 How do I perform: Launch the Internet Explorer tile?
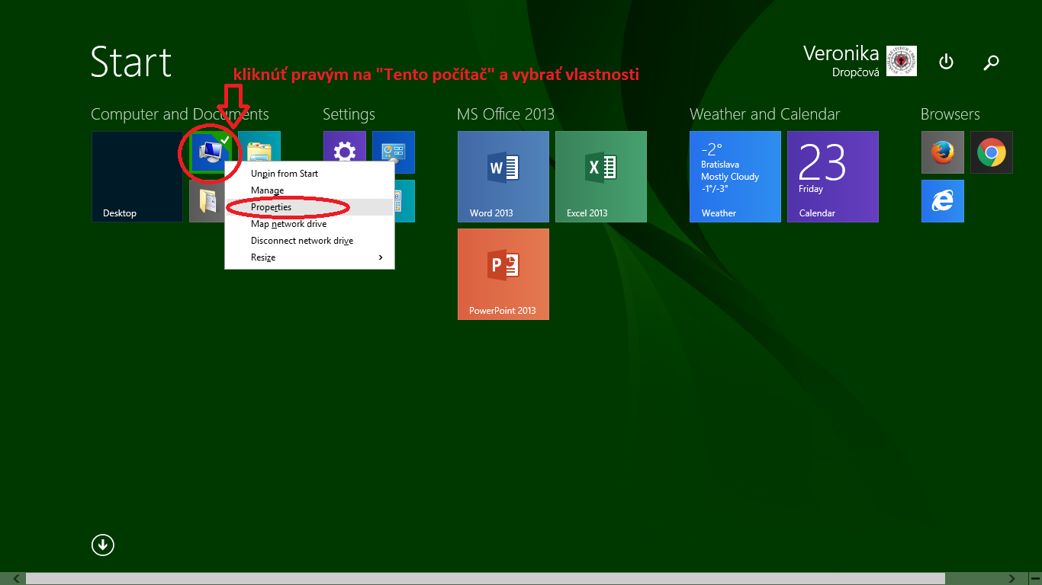942,201
